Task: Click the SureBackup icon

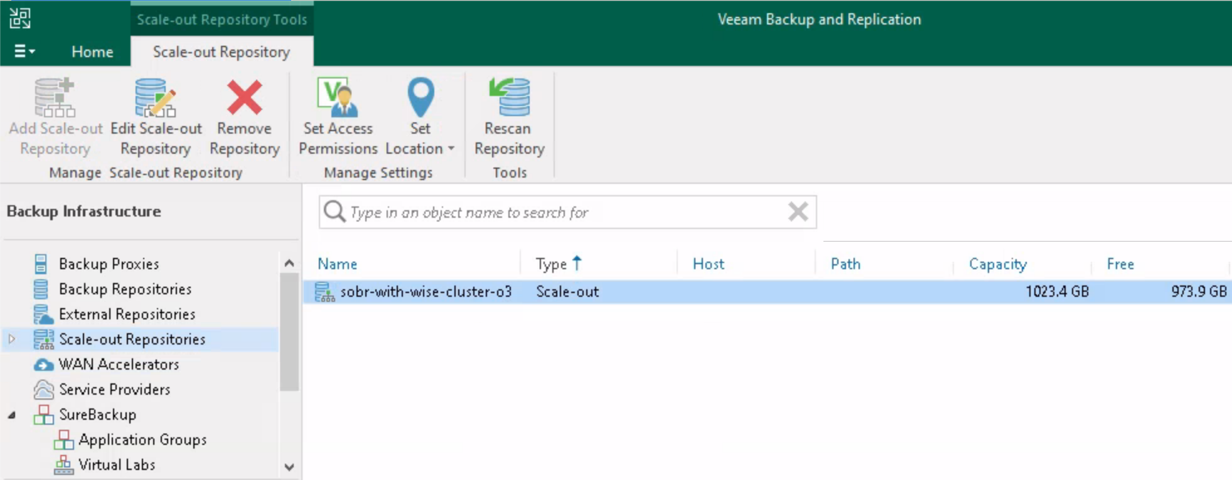Action: point(43,415)
